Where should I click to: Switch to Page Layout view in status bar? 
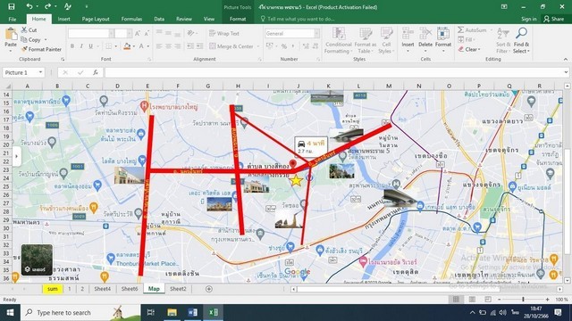(x=472, y=300)
